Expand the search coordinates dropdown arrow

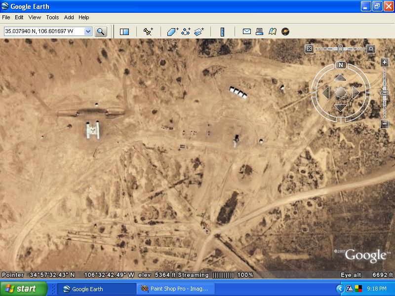pyautogui.click(x=88, y=32)
